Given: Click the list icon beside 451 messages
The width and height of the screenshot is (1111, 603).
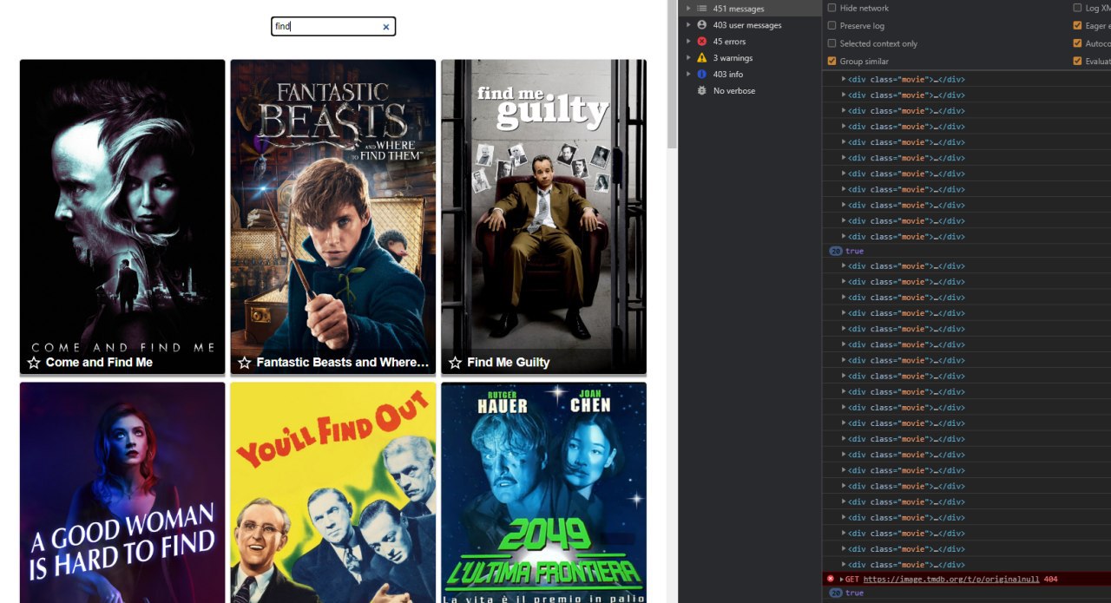Looking at the screenshot, I should 702,9.
